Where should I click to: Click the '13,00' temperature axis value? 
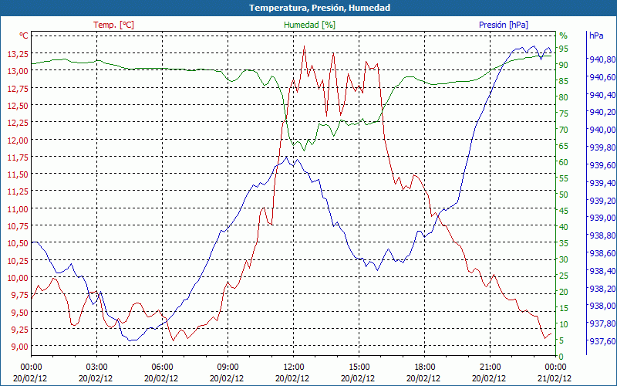(18, 71)
